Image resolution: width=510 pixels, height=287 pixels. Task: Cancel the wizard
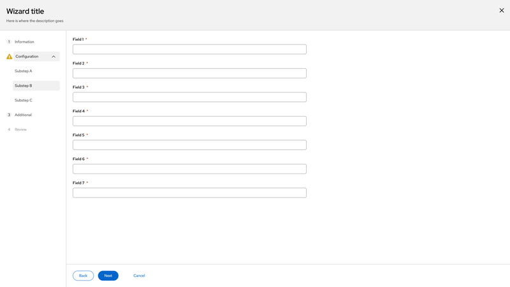coord(139,276)
